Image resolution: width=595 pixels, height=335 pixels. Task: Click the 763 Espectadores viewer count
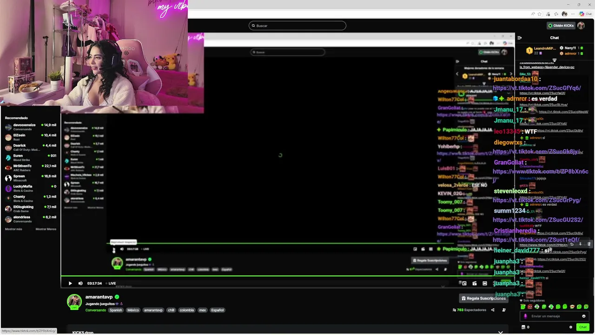[x=469, y=310]
